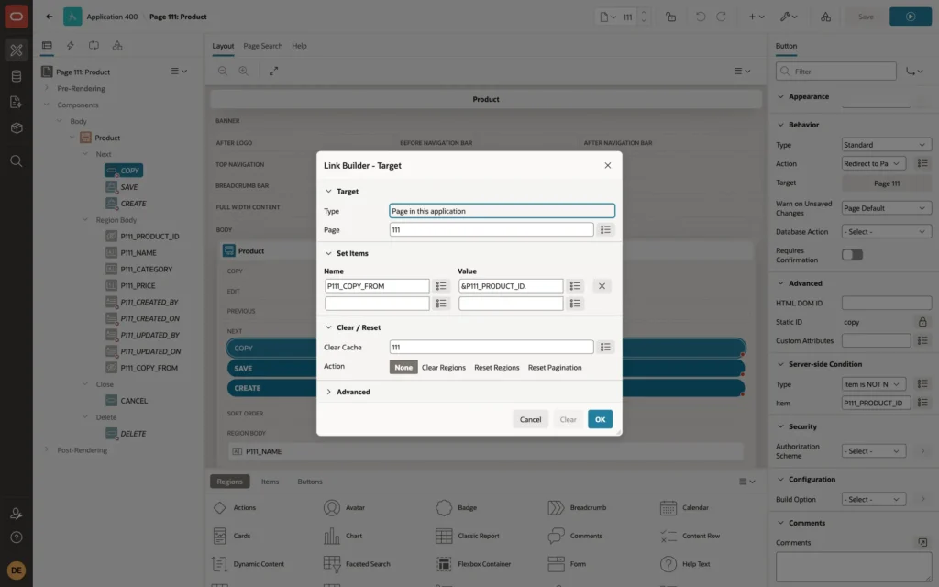939x587 pixels.
Task: Collapse the Clear / Reset section
Action: click(x=328, y=327)
